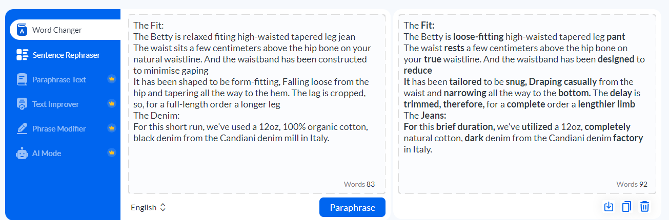Open the Text Improver mode
Image resolution: width=669 pixels, height=220 pixels.
(x=55, y=104)
